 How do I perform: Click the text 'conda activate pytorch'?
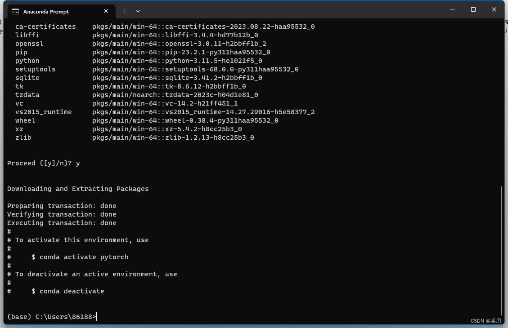[x=84, y=257]
